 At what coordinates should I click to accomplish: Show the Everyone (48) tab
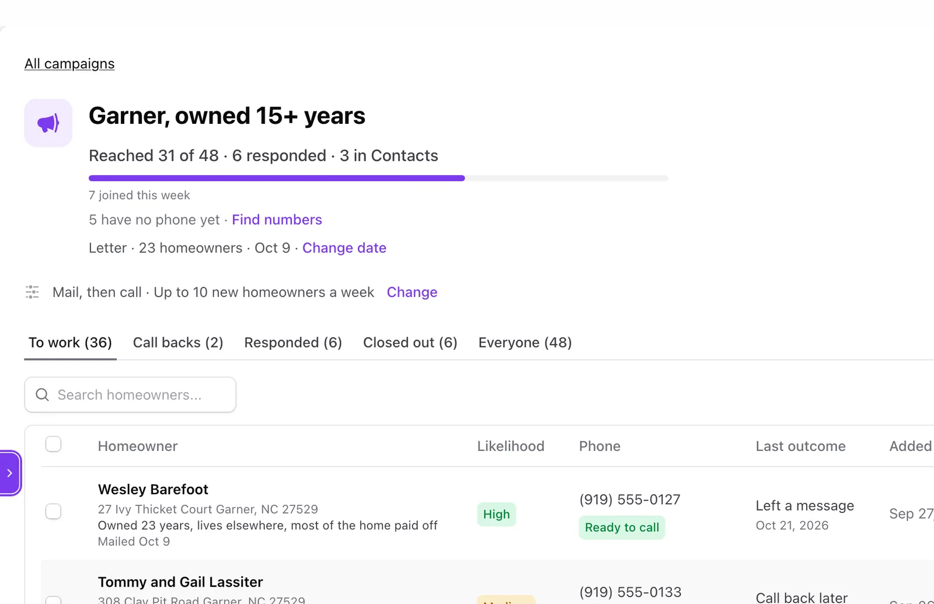coord(525,343)
